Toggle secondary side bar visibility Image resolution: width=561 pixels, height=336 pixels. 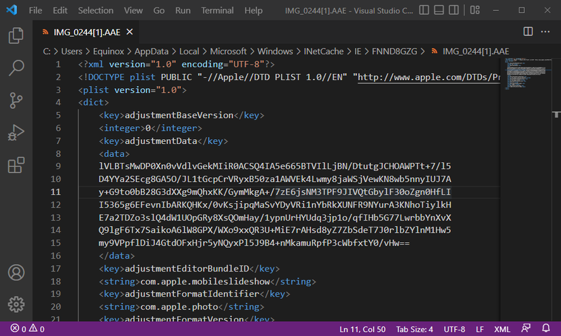pos(455,11)
